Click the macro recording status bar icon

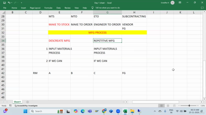[x=10, y=106]
